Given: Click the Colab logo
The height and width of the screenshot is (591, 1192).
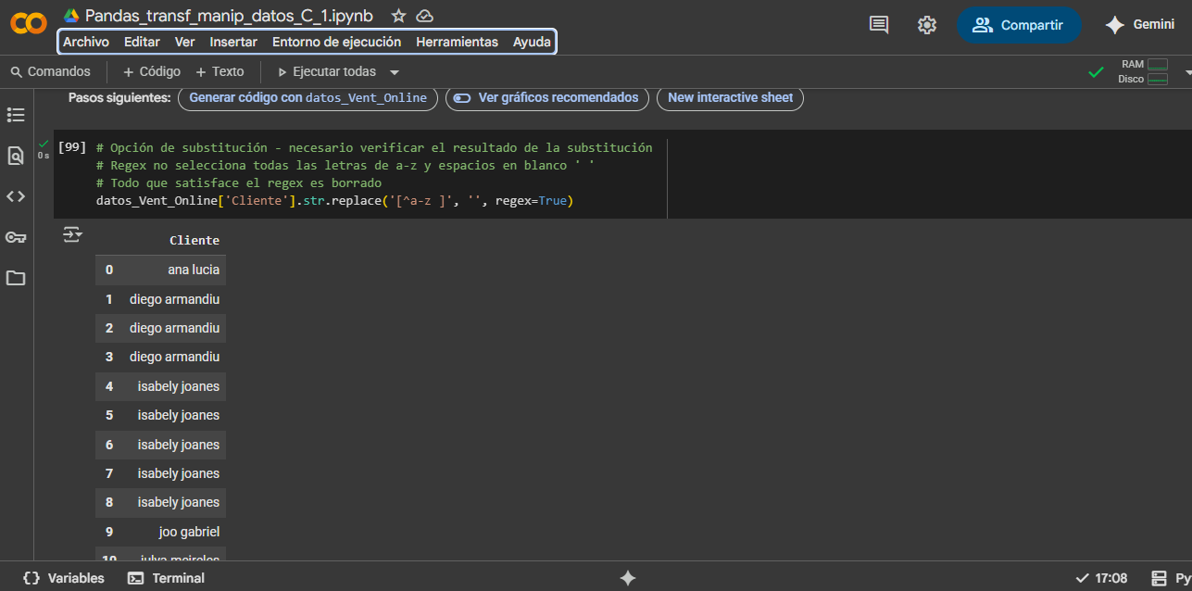Looking at the screenshot, I should pyautogui.click(x=29, y=25).
